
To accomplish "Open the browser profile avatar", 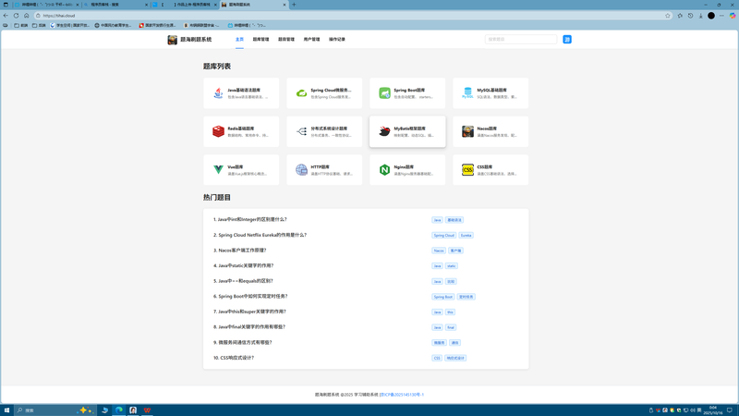I will 711,16.
